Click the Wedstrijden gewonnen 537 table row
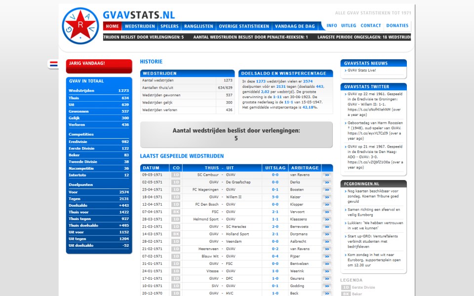Image resolution: width=474 pixels, height=296 pixels. coord(187,95)
